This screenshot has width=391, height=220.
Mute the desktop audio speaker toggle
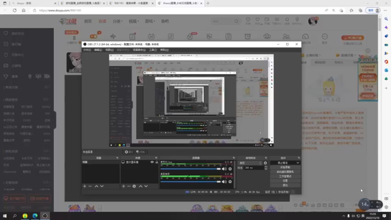(x=224, y=181)
